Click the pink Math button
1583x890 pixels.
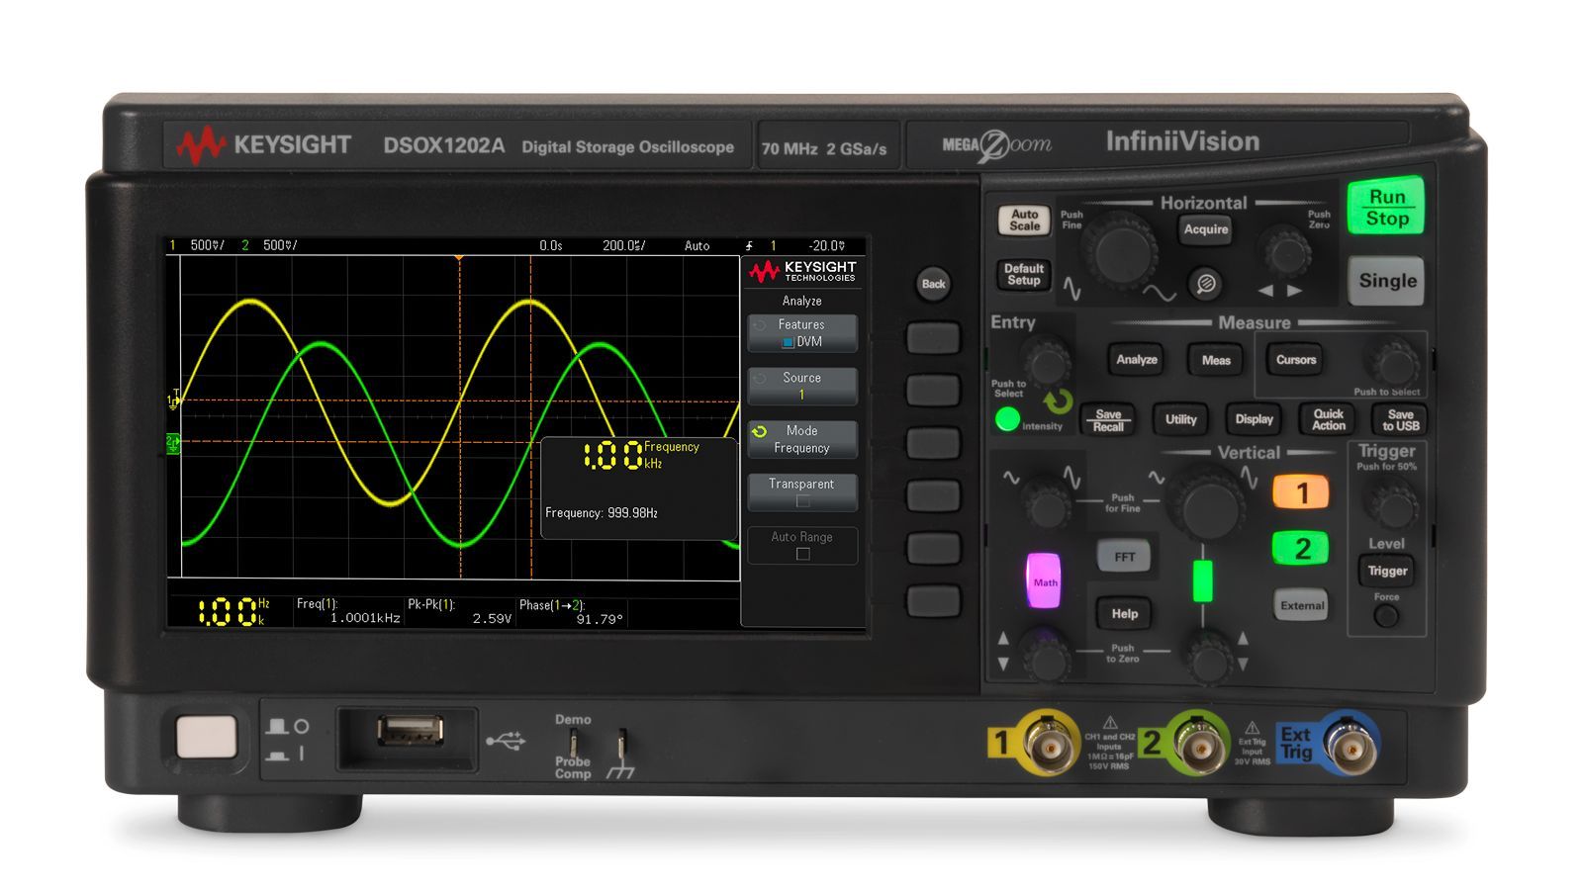point(1044,580)
